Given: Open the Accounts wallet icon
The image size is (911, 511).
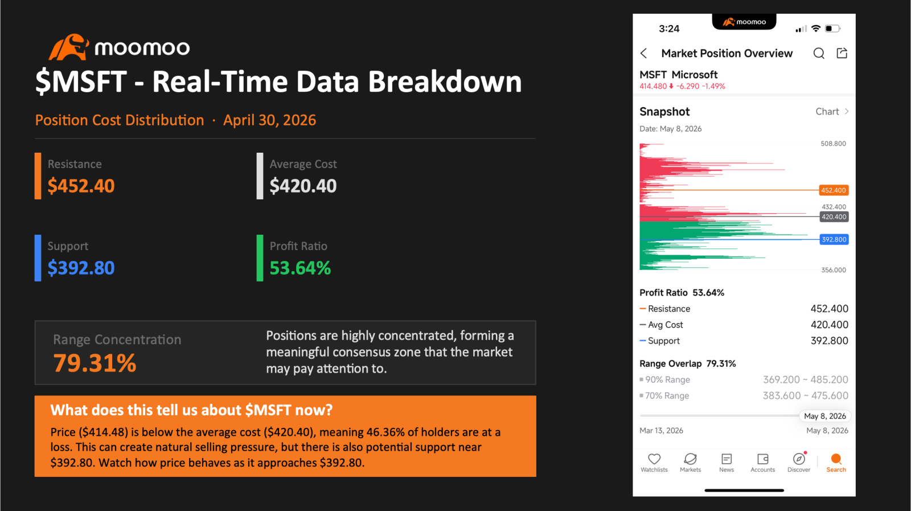Looking at the screenshot, I should tap(763, 463).
